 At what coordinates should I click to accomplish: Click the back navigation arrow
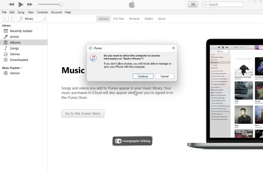[5, 19]
